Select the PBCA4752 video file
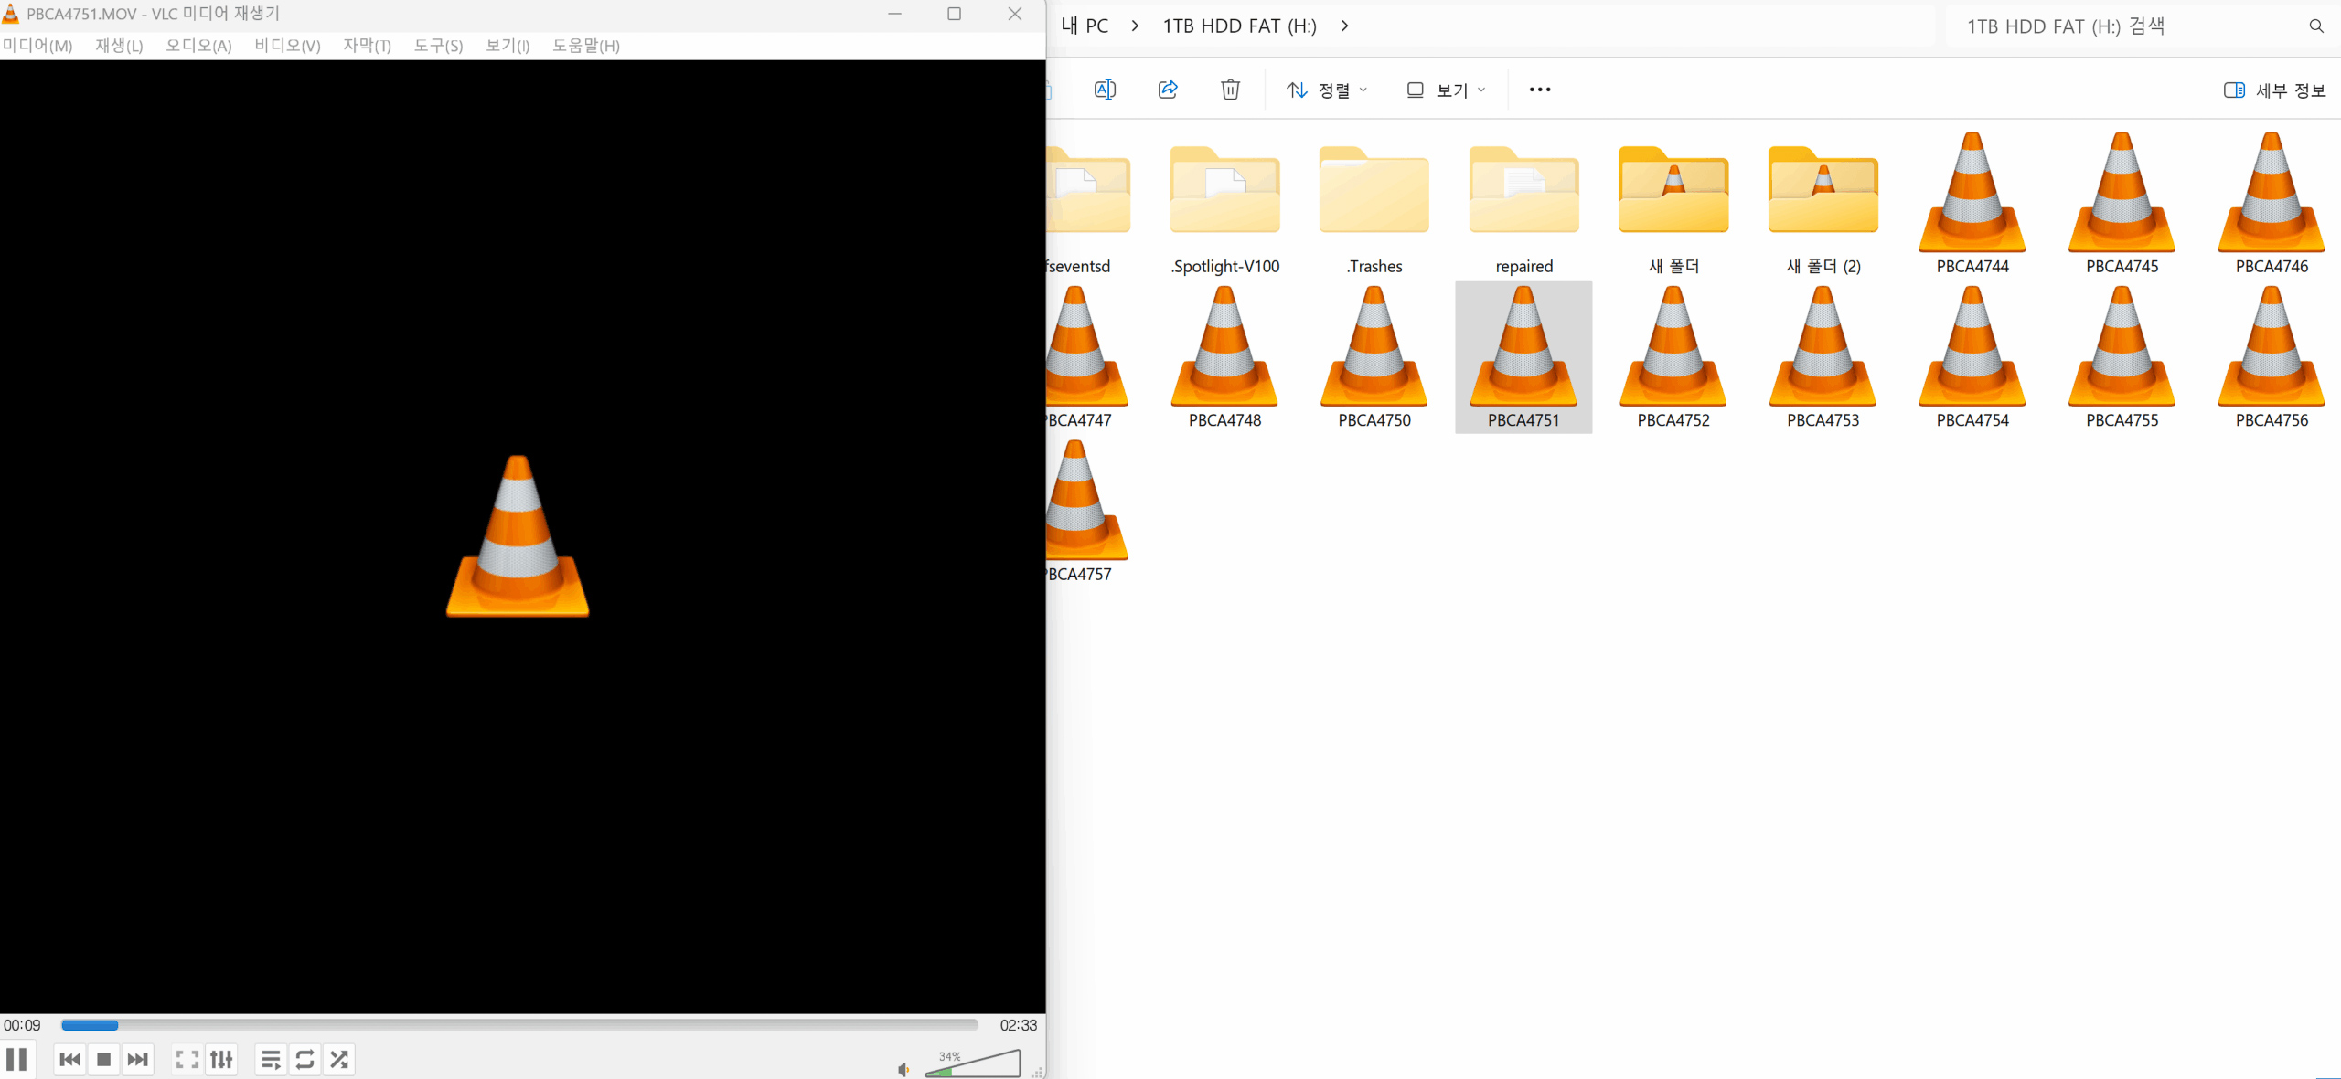Screen dimensions: 2341x1079 click(x=1673, y=359)
